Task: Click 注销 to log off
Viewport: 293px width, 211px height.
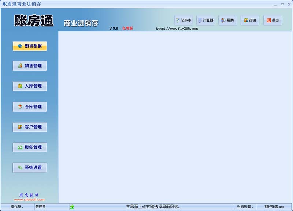Action: point(250,20)
